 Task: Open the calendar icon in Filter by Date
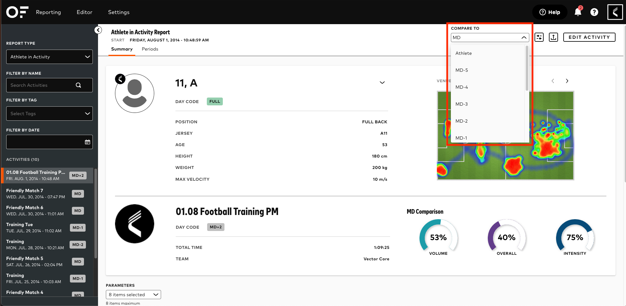pyautogui.click(x=87, y=142)
